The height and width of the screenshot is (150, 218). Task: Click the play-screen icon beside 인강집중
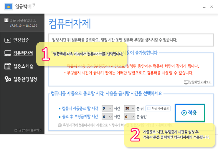pyautogui.click(x=8, y=40)
